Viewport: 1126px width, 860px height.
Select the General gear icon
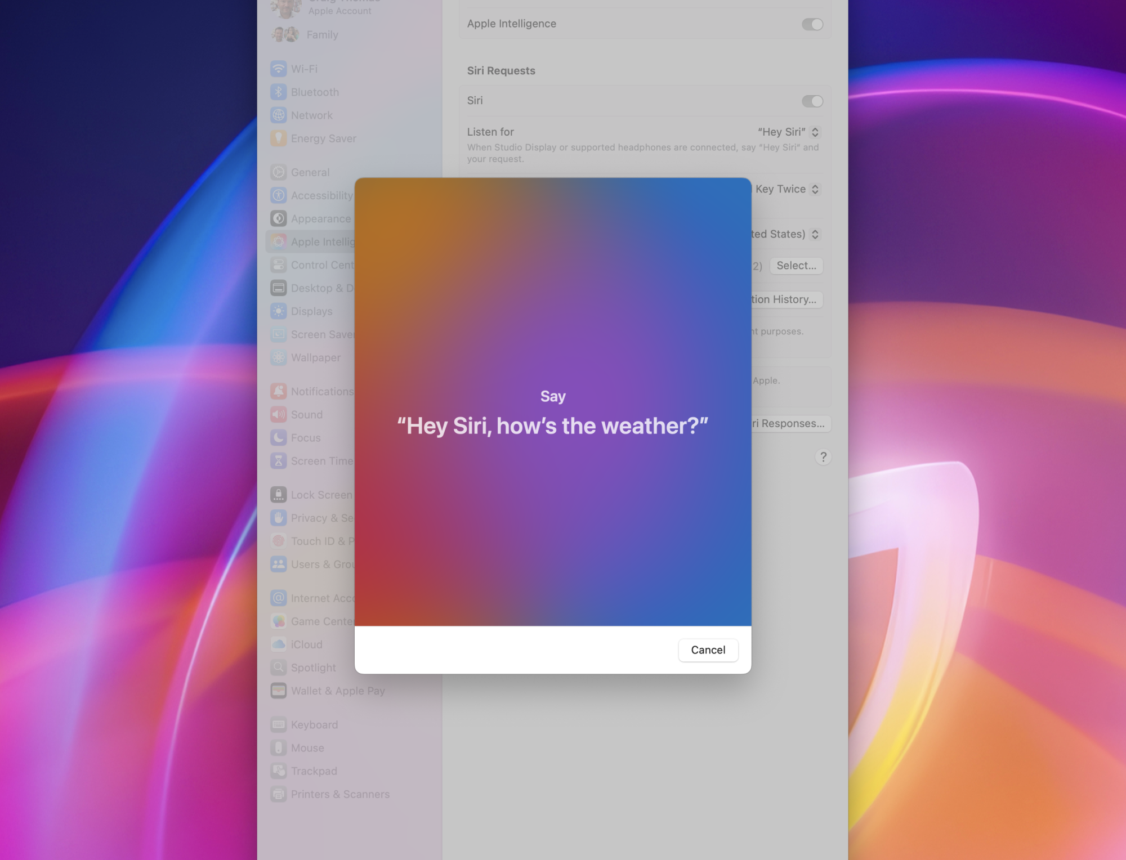point(279,172)
